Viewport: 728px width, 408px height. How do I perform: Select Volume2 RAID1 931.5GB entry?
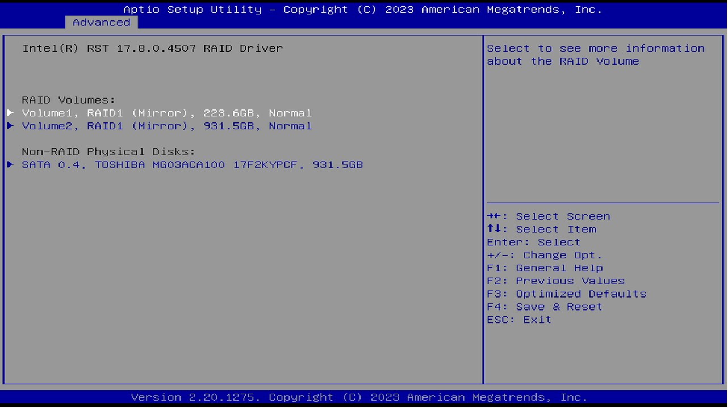click(167, 126)
